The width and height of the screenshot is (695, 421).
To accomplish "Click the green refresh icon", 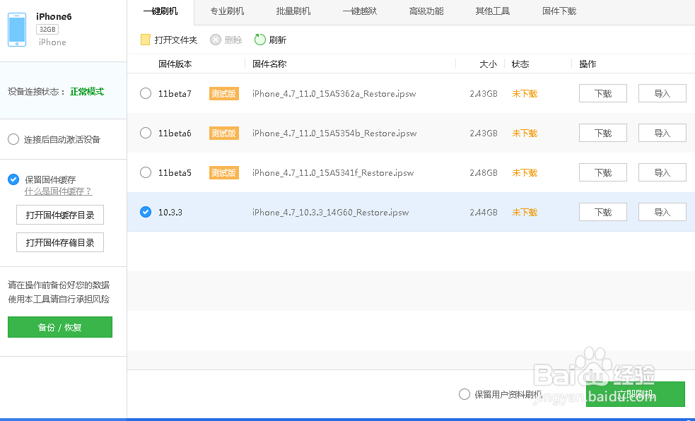I will (259, 40).
